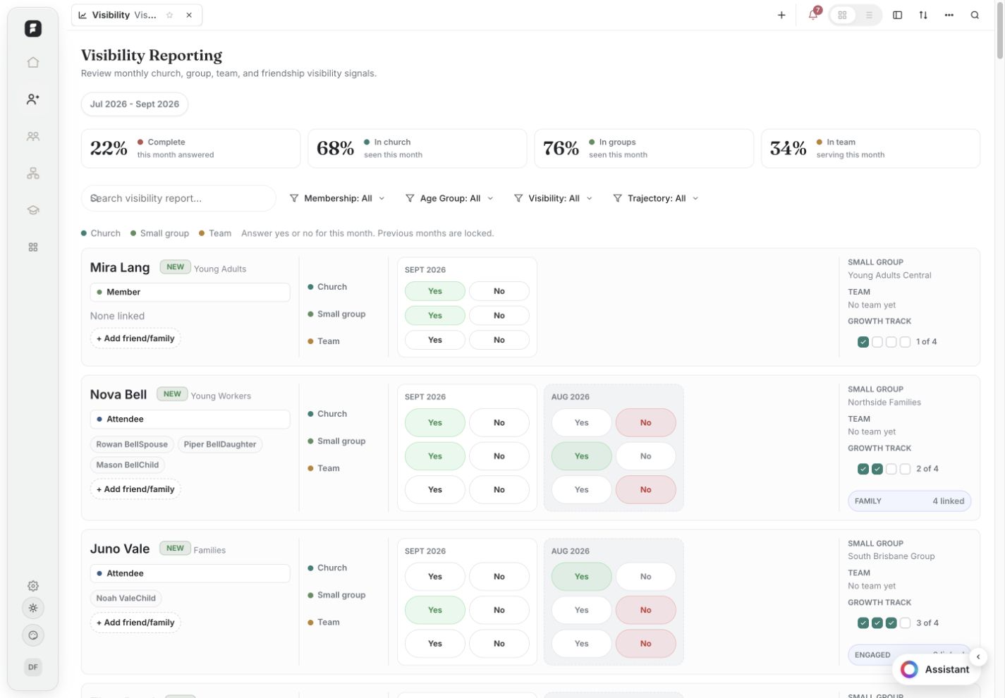Open Membership: All filter
The height and width of the screenshot is (698, 1005).
tap(338, 198)
